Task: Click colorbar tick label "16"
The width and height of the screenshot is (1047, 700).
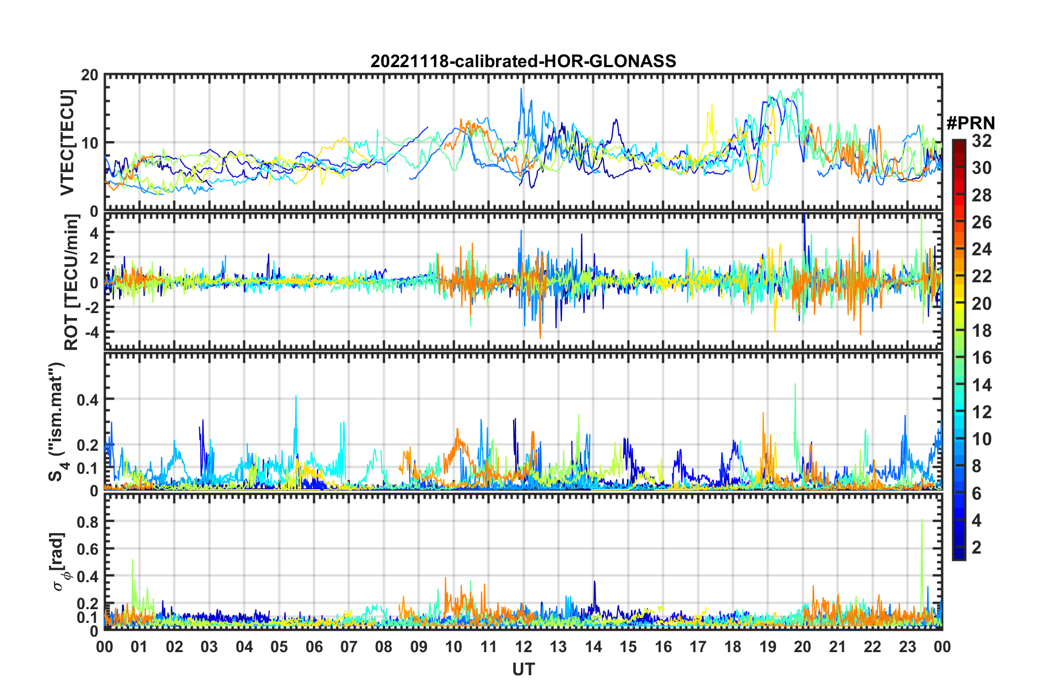Action: (981, 358)
